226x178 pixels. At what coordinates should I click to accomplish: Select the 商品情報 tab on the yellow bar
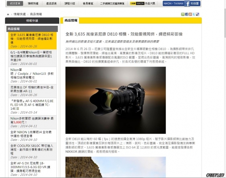(71, 20)
